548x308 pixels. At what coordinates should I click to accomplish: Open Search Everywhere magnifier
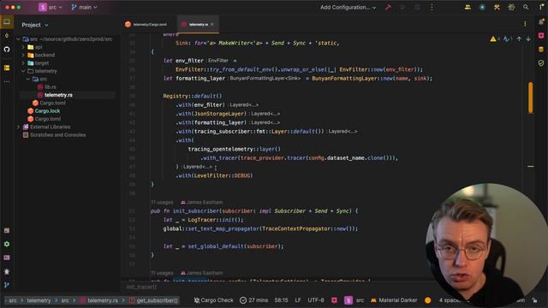coord(526,7)
